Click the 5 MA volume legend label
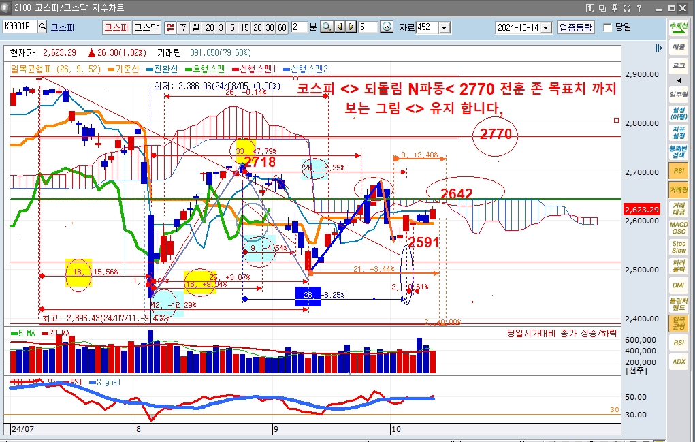Image resolution: width=695 pixels, height=442 pixels. coord(22,333)
